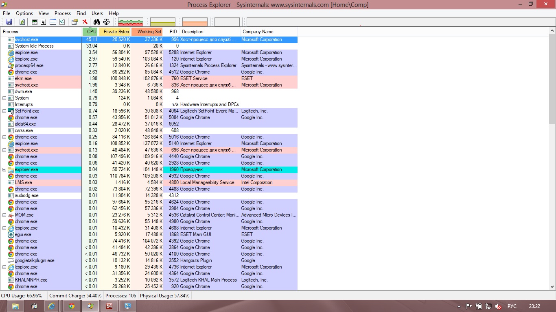Image resolution: width=556 pixels, height=312 pixels.
Task: Open System Information via toolbar icon
Action: (x=35, y=22)
